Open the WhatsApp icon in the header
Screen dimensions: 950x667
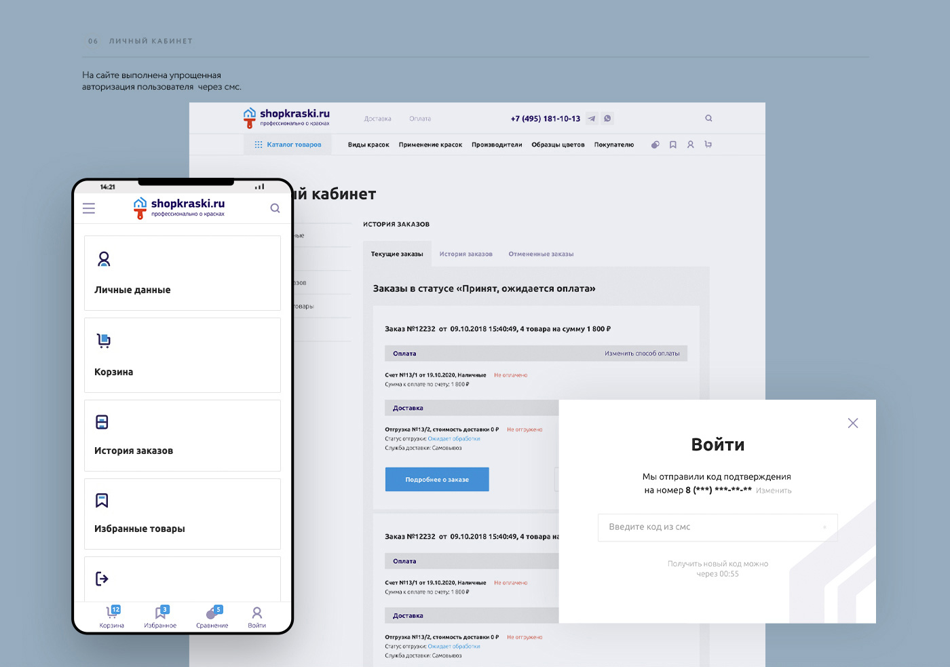(x=607, y=118)
